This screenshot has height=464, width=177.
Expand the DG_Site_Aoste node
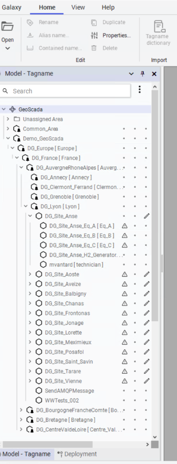[30, 275]
